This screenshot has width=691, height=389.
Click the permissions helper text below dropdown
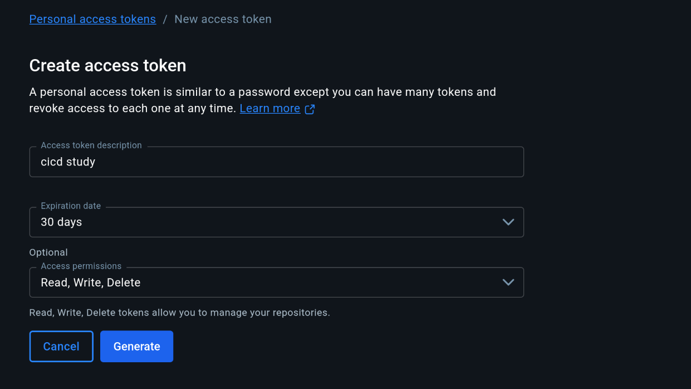coord(179,313)
